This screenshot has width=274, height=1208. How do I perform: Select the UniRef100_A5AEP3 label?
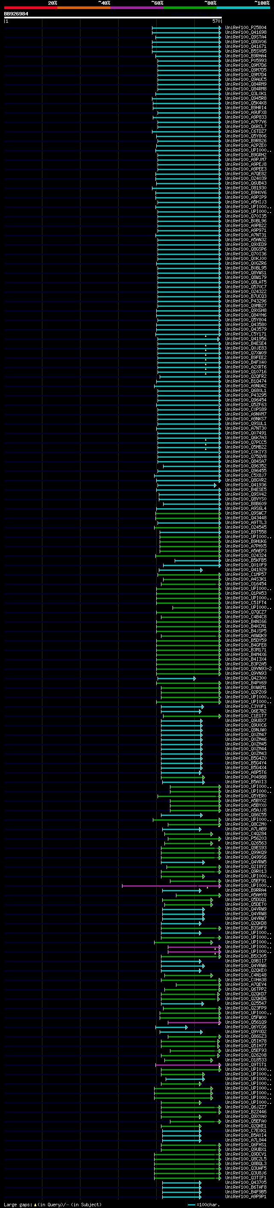click(x=245, y=551)
